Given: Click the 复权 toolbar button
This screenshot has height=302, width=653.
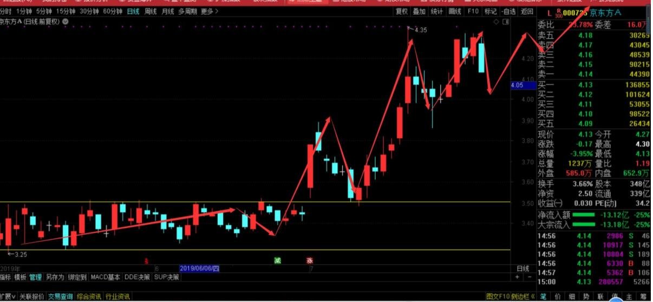Looking at the screenshot, I should 401,11.
